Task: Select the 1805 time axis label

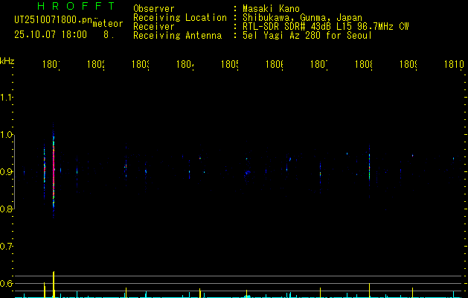Action: pos(229,64)
